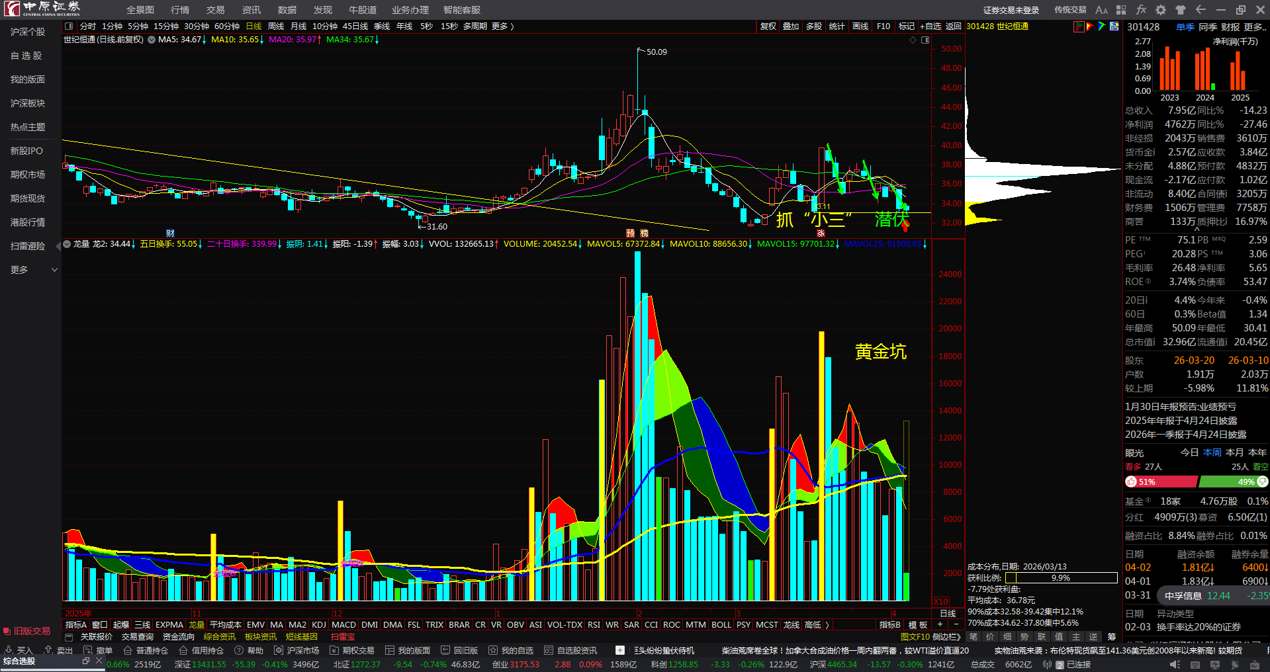Open the skin (shirt) theme icon
This screenshot has height=672, width=1270.
(1181, 10)
